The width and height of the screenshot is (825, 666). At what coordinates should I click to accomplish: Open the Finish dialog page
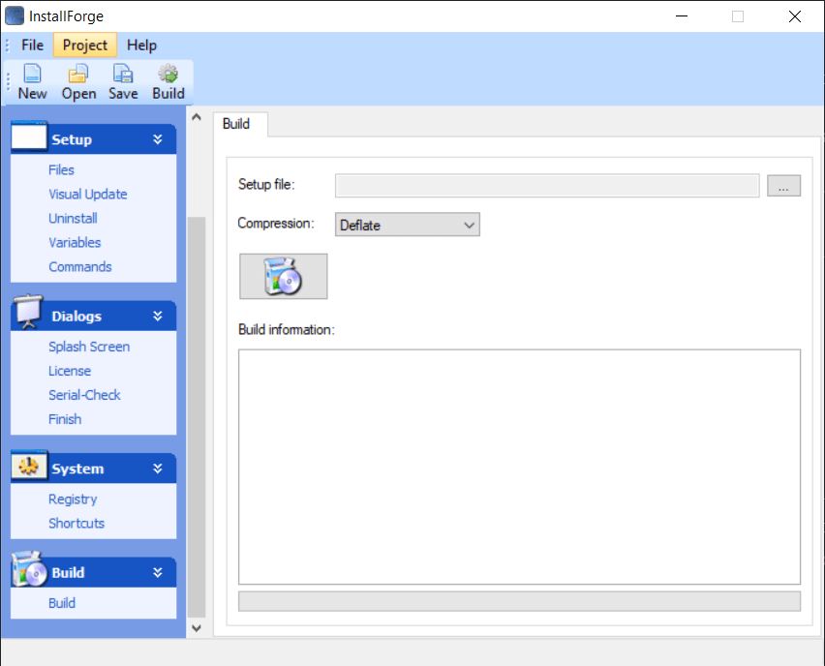[65, 419]
